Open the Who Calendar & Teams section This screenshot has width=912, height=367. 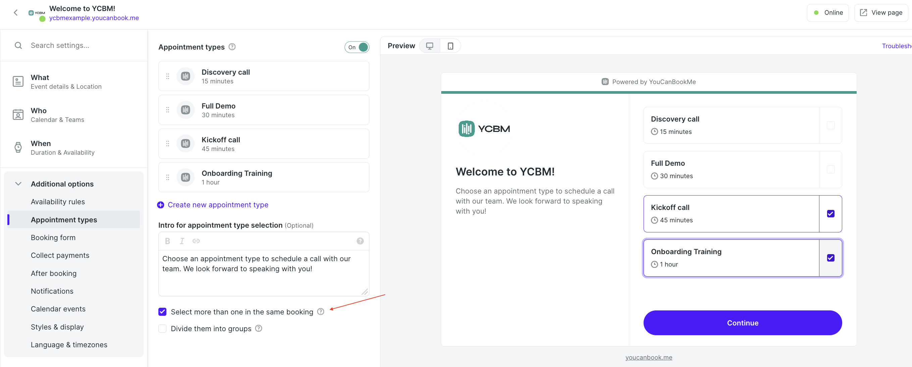pyautogui.click(x=73, y=115)
